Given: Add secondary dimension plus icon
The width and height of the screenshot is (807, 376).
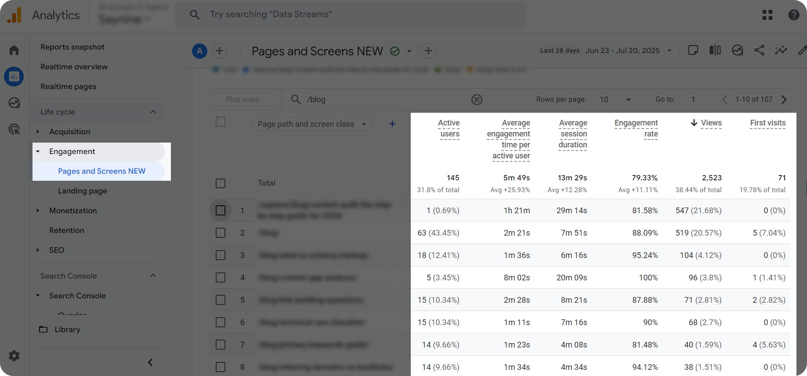Looking at the screenshot, I should pos(392,124).
